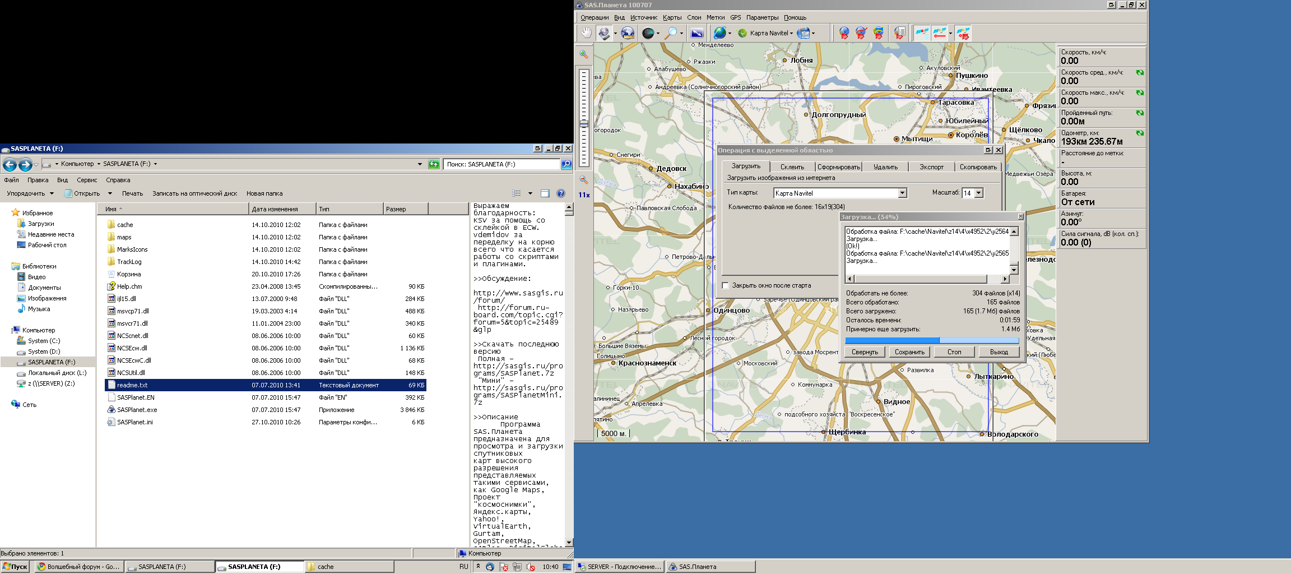Click the placemark list manager icon
The height and width of the screenshot is (574, 1291).
(x=899, y=33)
